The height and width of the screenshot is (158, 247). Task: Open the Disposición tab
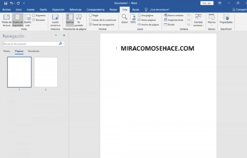pyautogui.click(x=58, y=10)
